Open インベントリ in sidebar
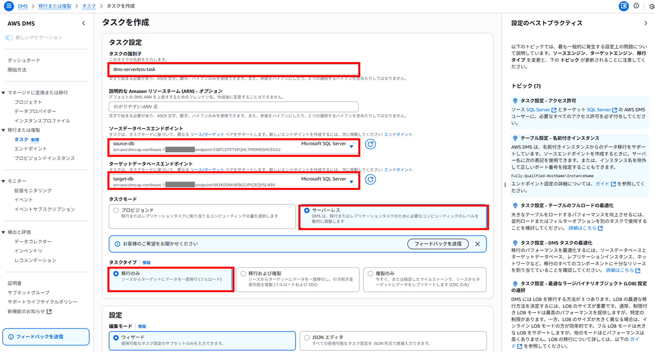This screenshot has width=655, height=352. [28, 251]
